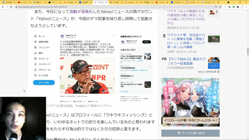This screenshot has width=249, height=140.
Task: Click the プロフィール person icon
Action: tap(36, 70)
